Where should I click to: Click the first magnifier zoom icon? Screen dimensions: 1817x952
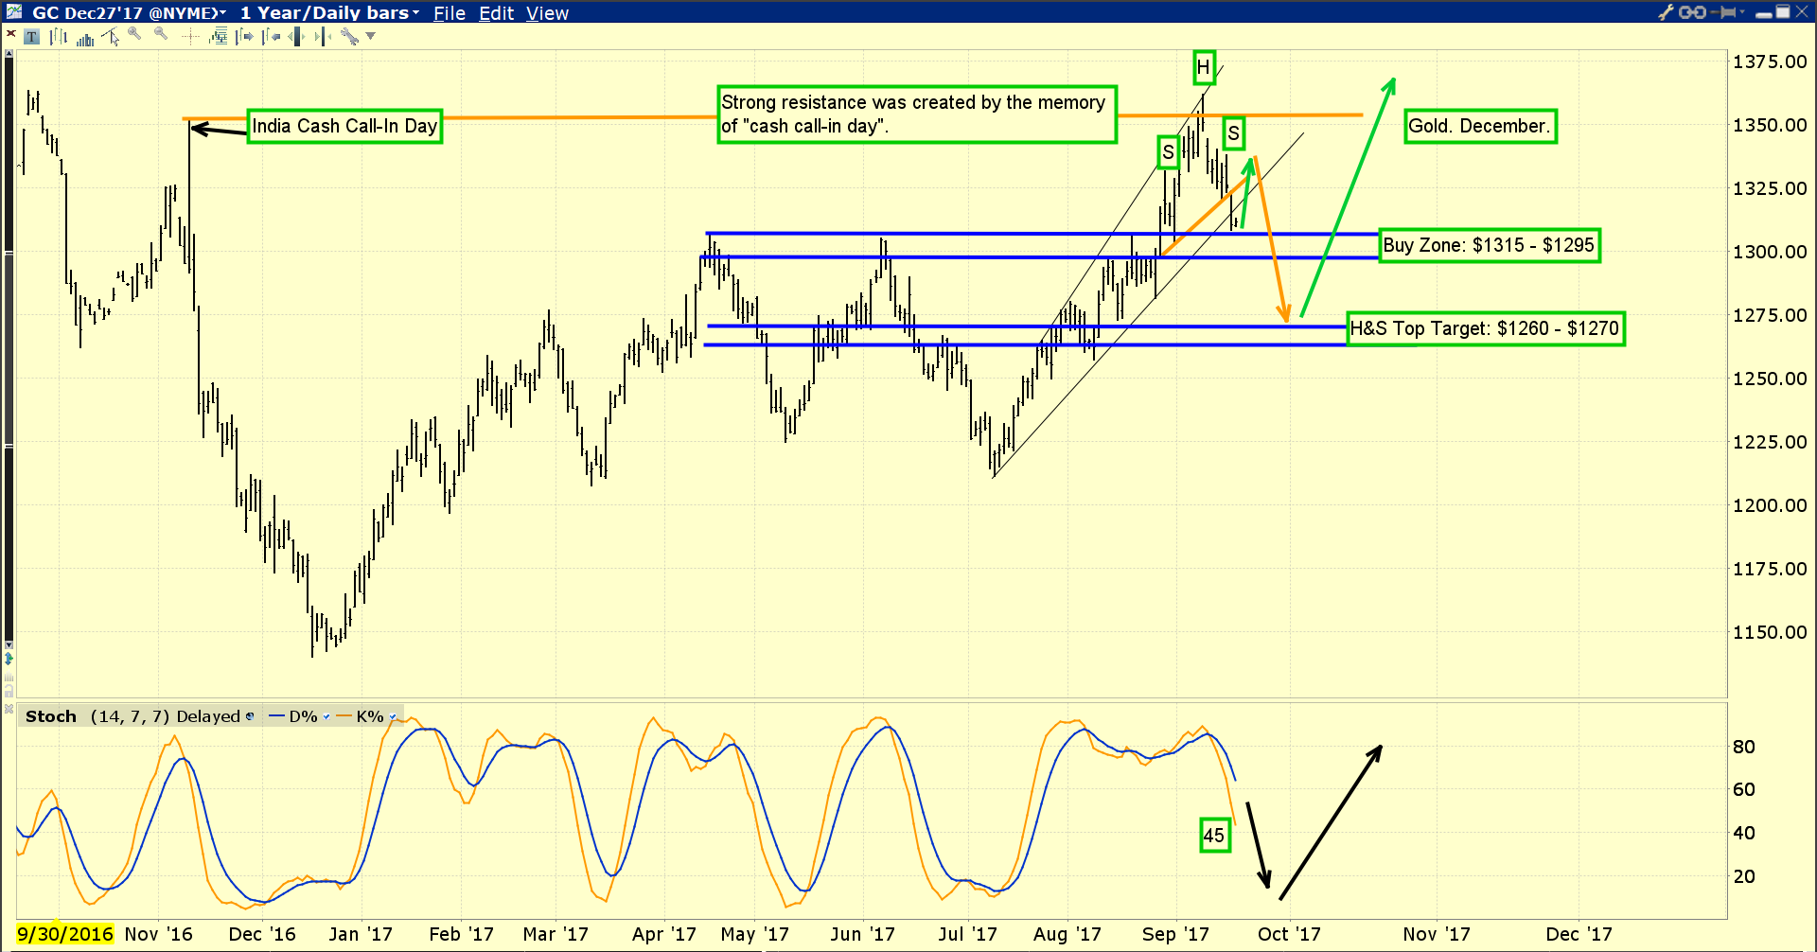pos(134,33)
